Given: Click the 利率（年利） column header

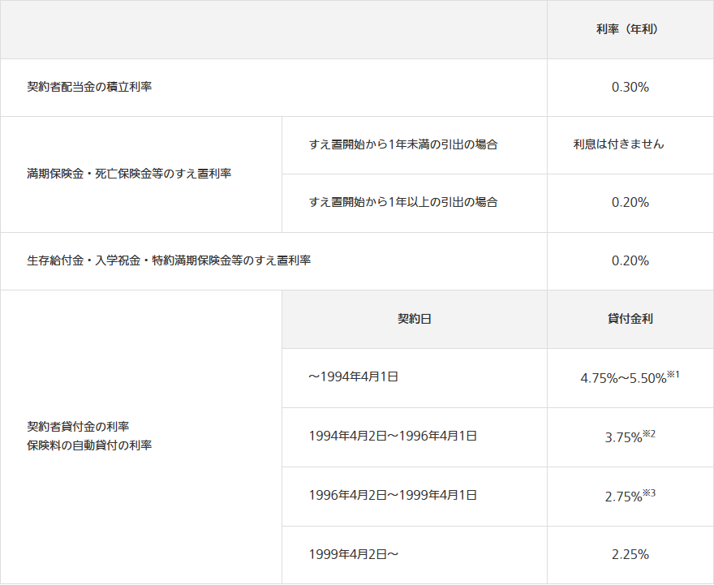Looking at the screenshot, I should pyautogui.click(x=630, y=29).
